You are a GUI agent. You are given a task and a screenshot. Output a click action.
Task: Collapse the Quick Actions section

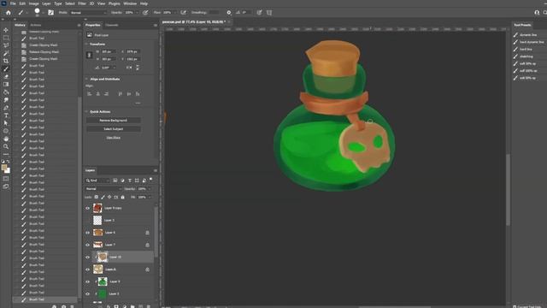[86, 112]
